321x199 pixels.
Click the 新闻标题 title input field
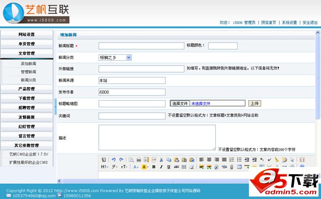(x=141, y=46)
